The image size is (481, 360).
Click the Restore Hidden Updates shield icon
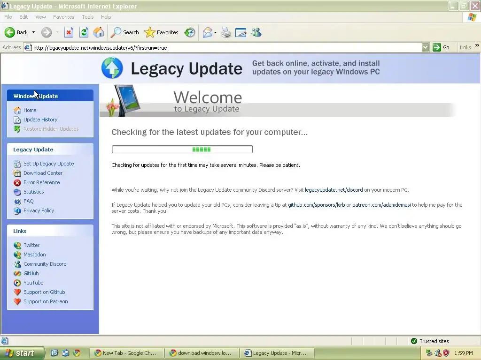(x=17, y=129)
